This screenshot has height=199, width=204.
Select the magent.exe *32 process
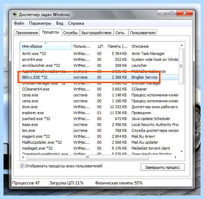click(x=99, y=136)
